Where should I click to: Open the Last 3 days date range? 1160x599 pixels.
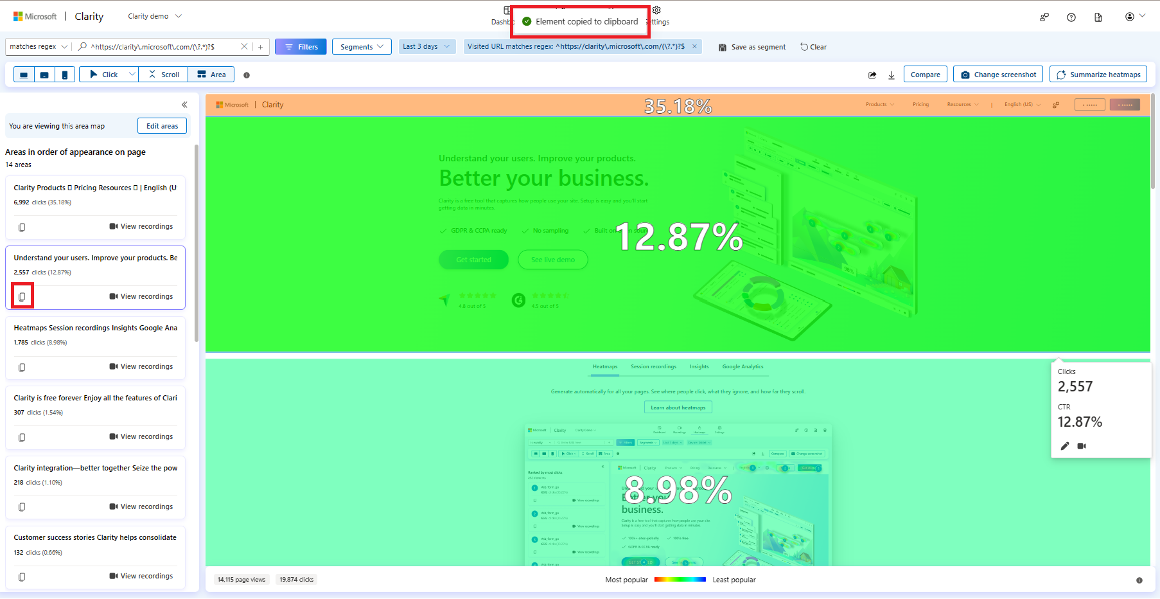[x=426, y=46]
